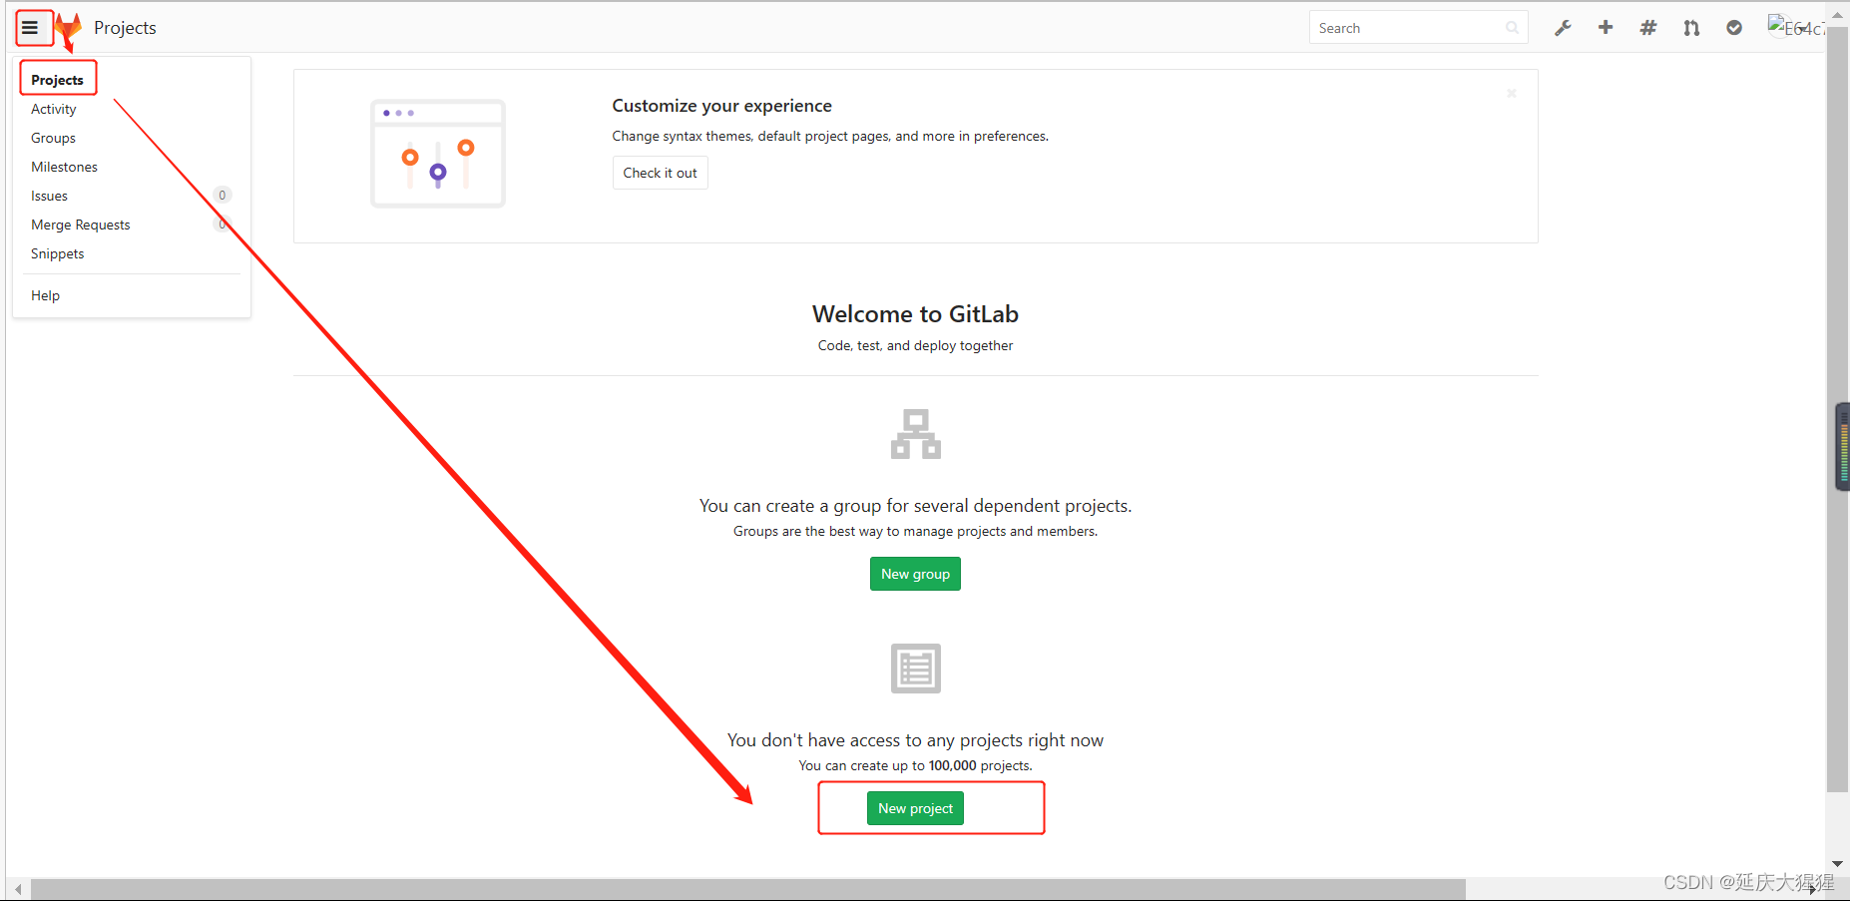The image size is (1850, 901).
Task: Open Milestones from the menu
Action: tap(65, 167)
